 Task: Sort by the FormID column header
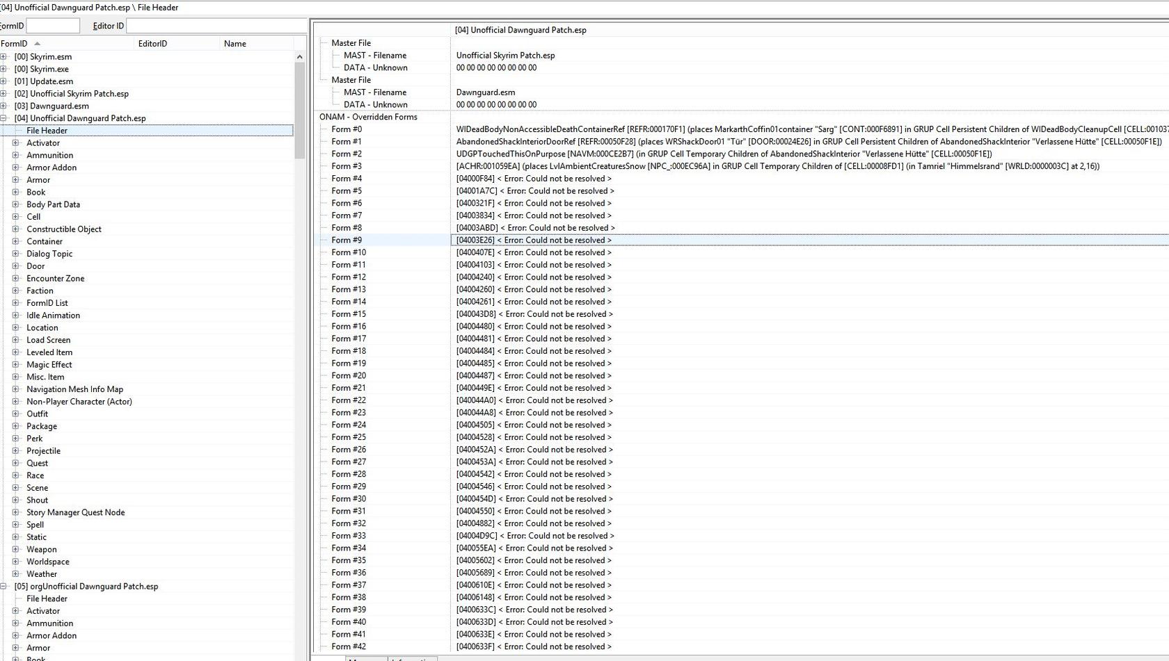pos(14,44)
